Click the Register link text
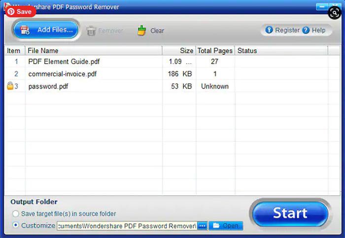The image size is (345, 238). [287, 30]
